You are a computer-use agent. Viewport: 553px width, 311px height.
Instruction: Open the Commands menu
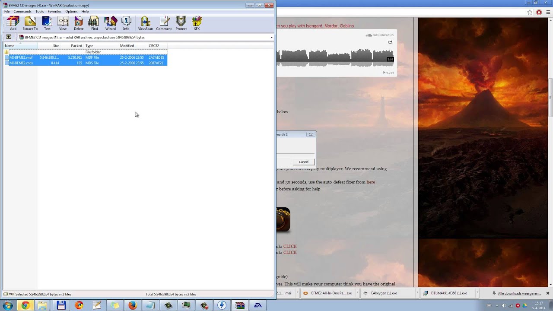(22, 11)
